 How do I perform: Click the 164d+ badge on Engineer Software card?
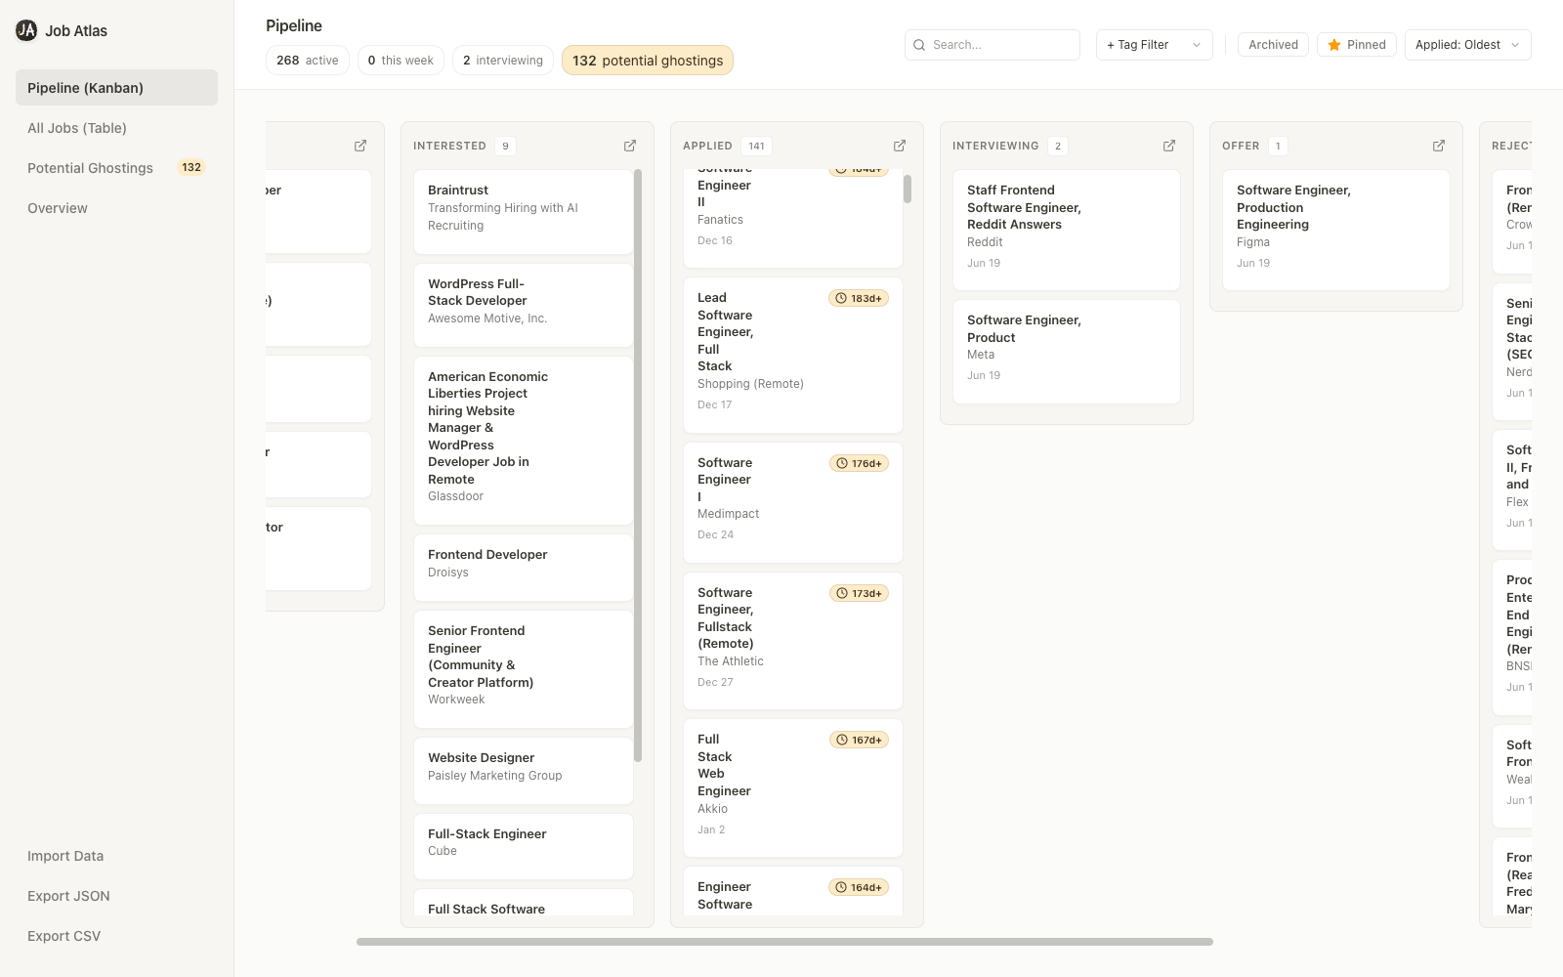coord(859,887)
